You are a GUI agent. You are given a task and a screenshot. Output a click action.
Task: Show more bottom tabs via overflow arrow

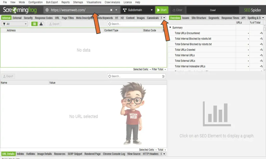pyautogui.click(x=164, y=154)
